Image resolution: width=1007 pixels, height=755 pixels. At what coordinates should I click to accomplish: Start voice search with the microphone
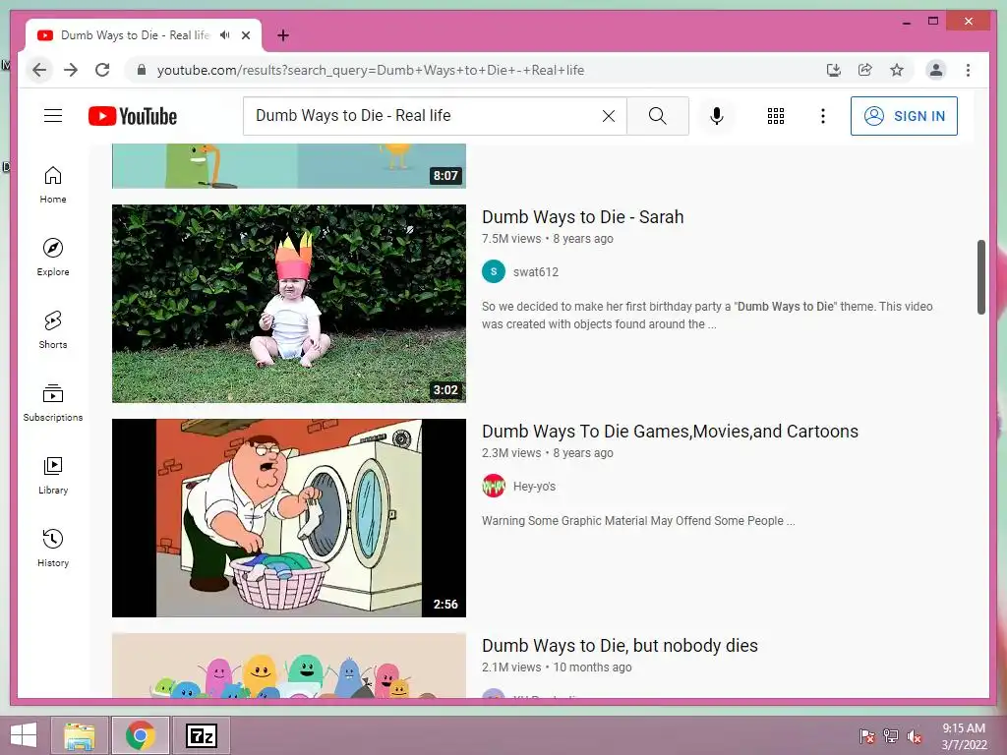click(x=717, y=116)
